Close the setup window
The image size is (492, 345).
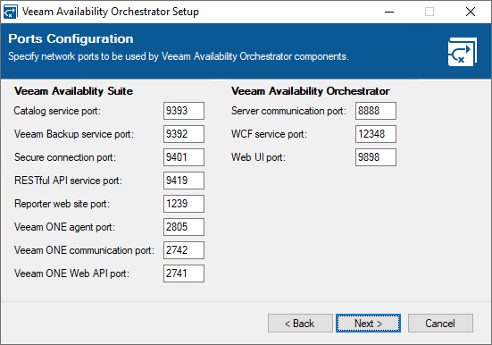[x=471, y=12]
